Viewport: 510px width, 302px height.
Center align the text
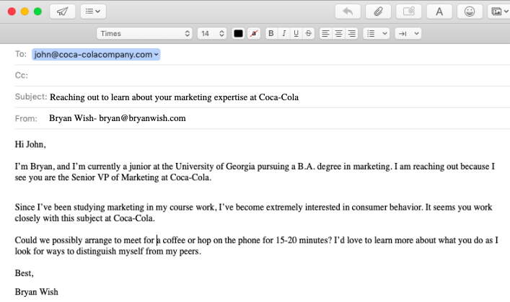pyautogui.click(x=338, y=33)
